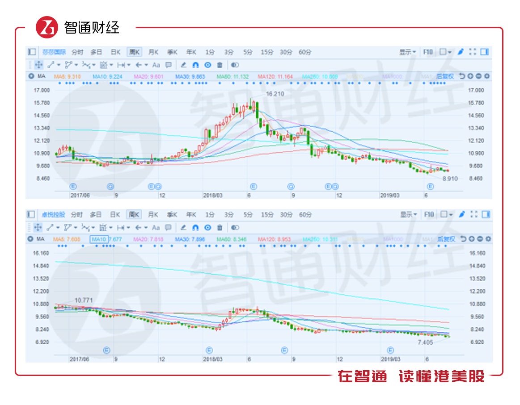Toggle drawings visibility switch in top chart
Screen dimensions: 520x405
point(235,65)
